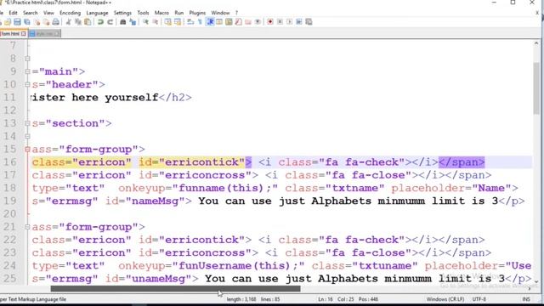
Task: Click the Stop Recording macro icon
Action: tap(280, 22)
